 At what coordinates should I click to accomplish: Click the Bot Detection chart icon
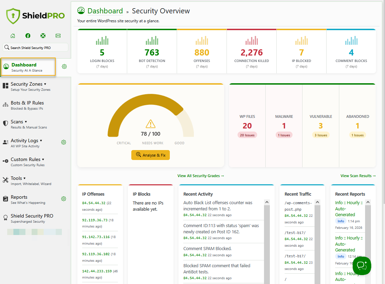pyautogui.click(x=152, y=41)
